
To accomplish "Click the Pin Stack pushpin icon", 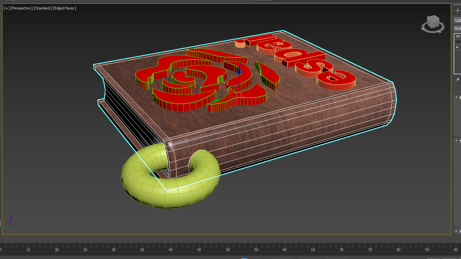I will click(457, 80).
